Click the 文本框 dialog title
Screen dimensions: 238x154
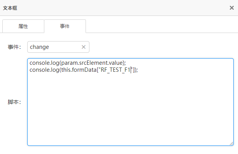(x=10, y=8)
